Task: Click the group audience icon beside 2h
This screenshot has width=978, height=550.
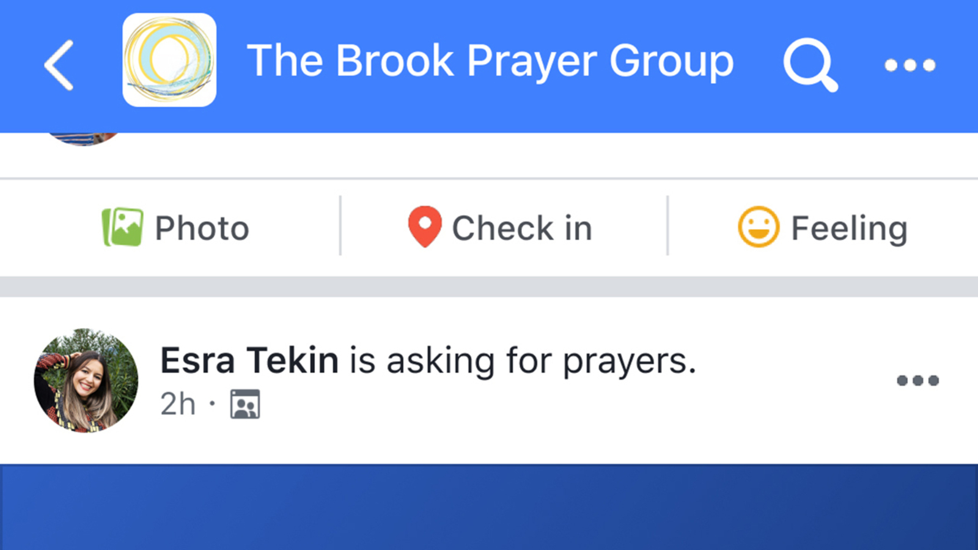Action: tap(245, 405)
